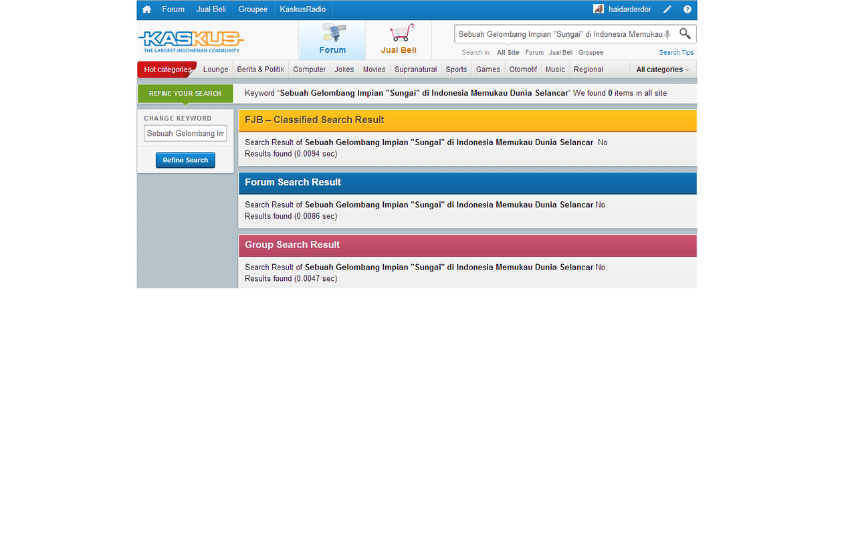Expand the All categories dropdown

click(662, 70)
